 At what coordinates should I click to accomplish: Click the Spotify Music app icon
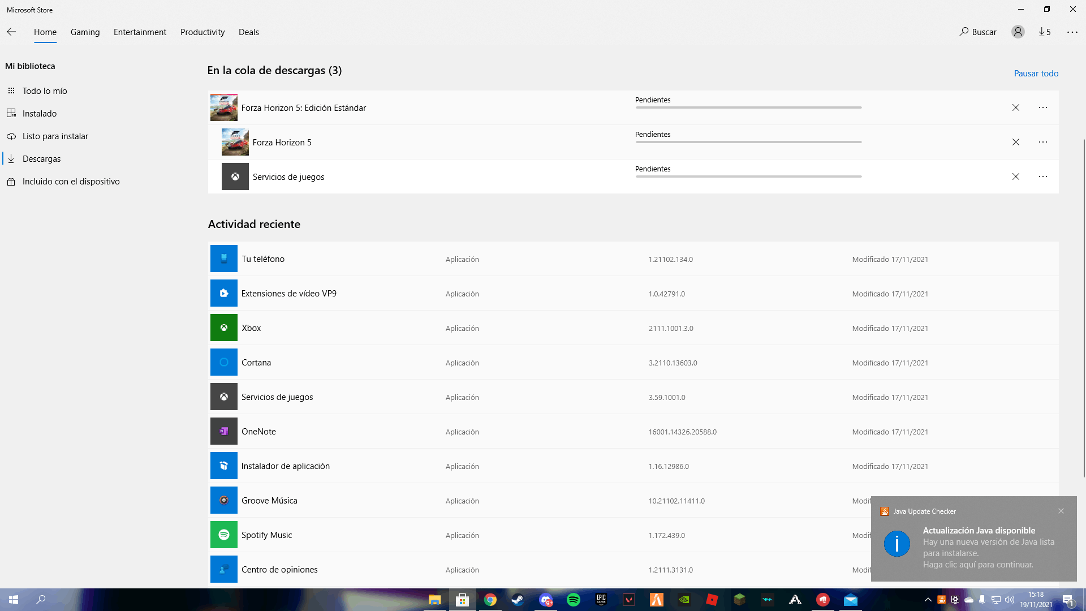coord(224,535)
